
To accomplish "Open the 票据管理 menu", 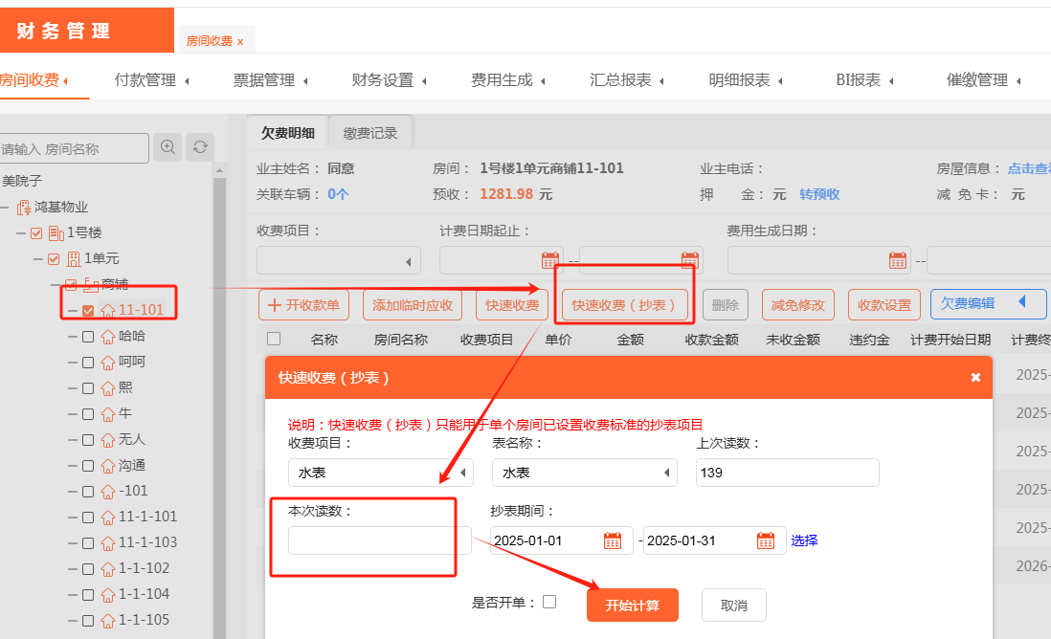I will [x=270, y=80].
